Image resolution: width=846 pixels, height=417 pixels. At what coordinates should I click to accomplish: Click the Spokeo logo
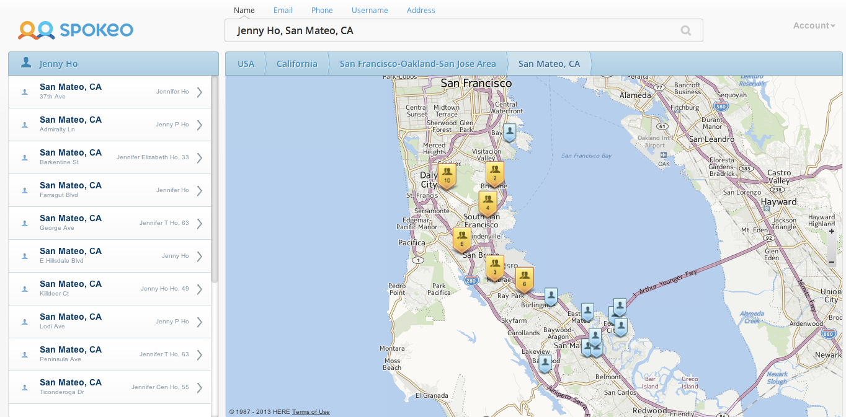pyautogui.click(x=76, y=30)
